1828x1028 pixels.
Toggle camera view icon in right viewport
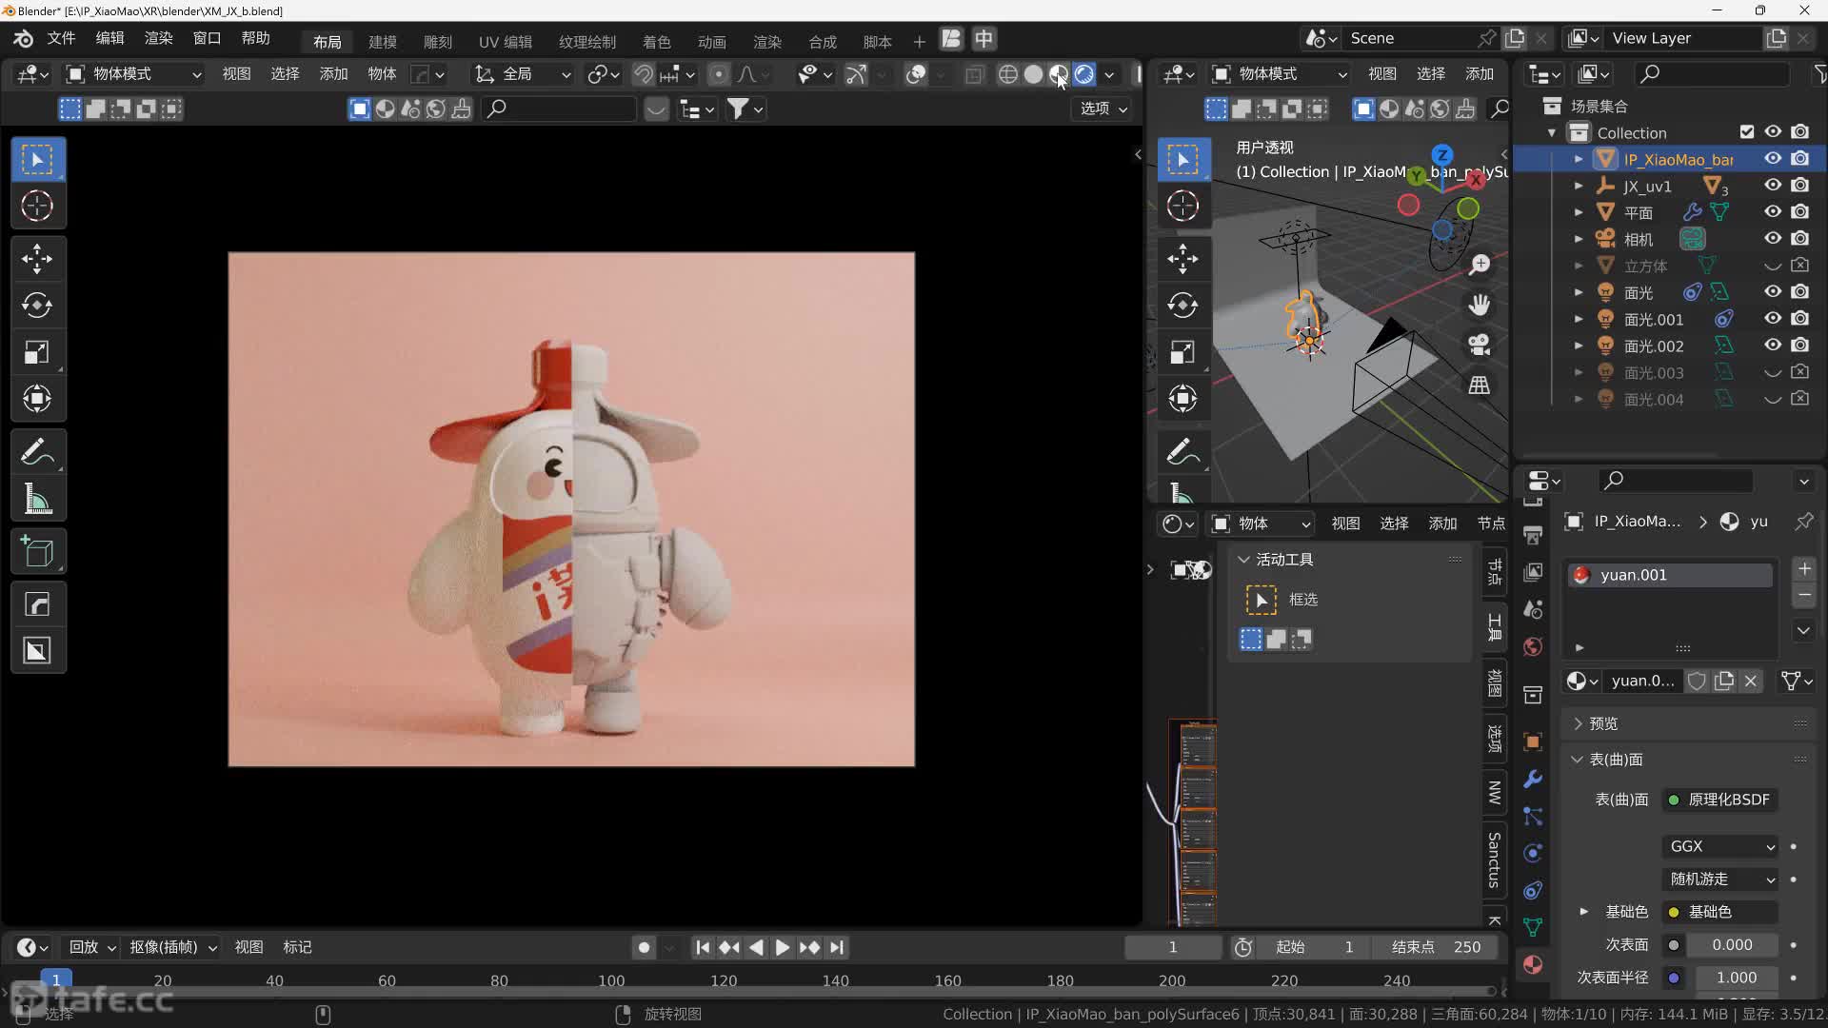[x=1480, y=345]
